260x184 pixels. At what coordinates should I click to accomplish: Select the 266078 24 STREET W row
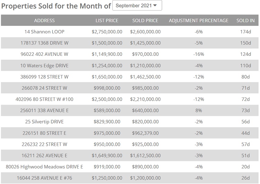[44, 88]
